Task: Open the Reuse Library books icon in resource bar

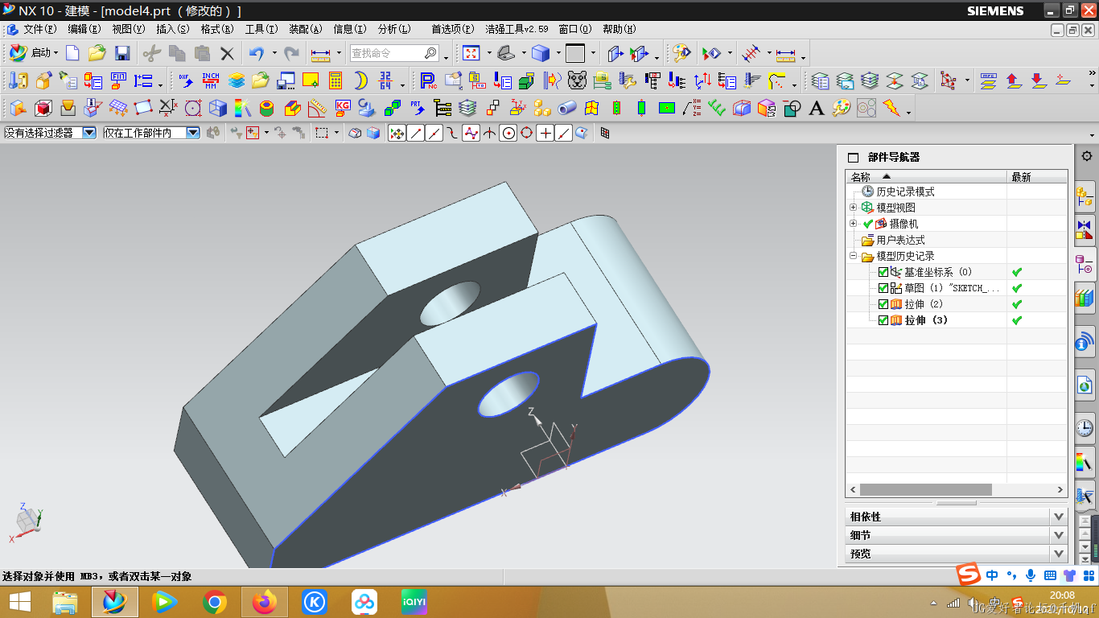Action: pyautogui.click(x=1085, y=299)
